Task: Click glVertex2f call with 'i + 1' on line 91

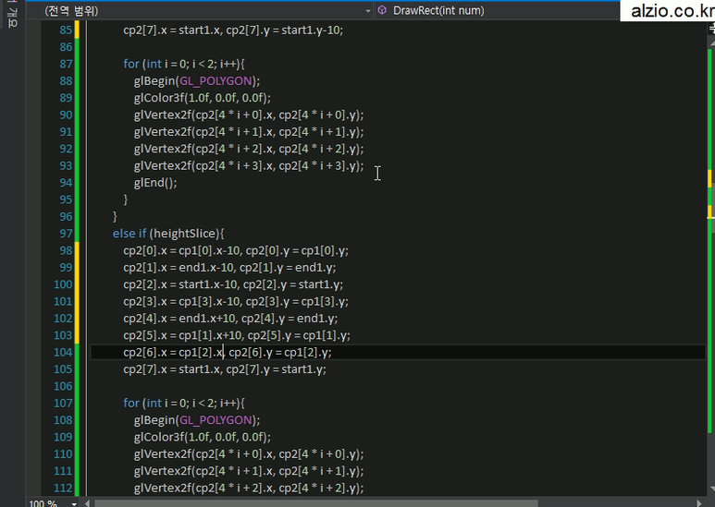Action: coord(249,132)
